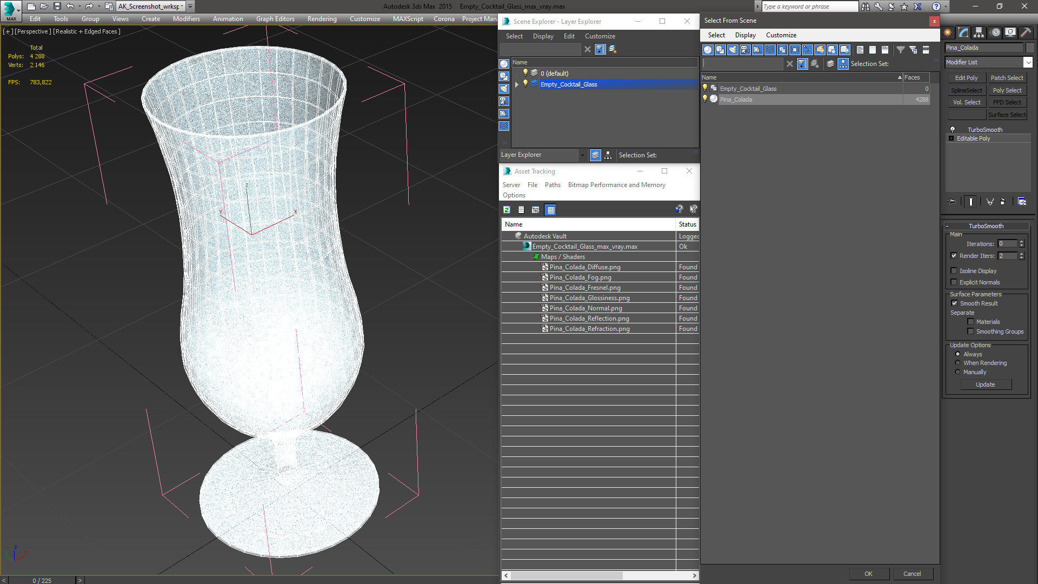This screenshot has height=584, width=1038.
Task: Select the When Rendering radio option
Action: click(957, 363)
